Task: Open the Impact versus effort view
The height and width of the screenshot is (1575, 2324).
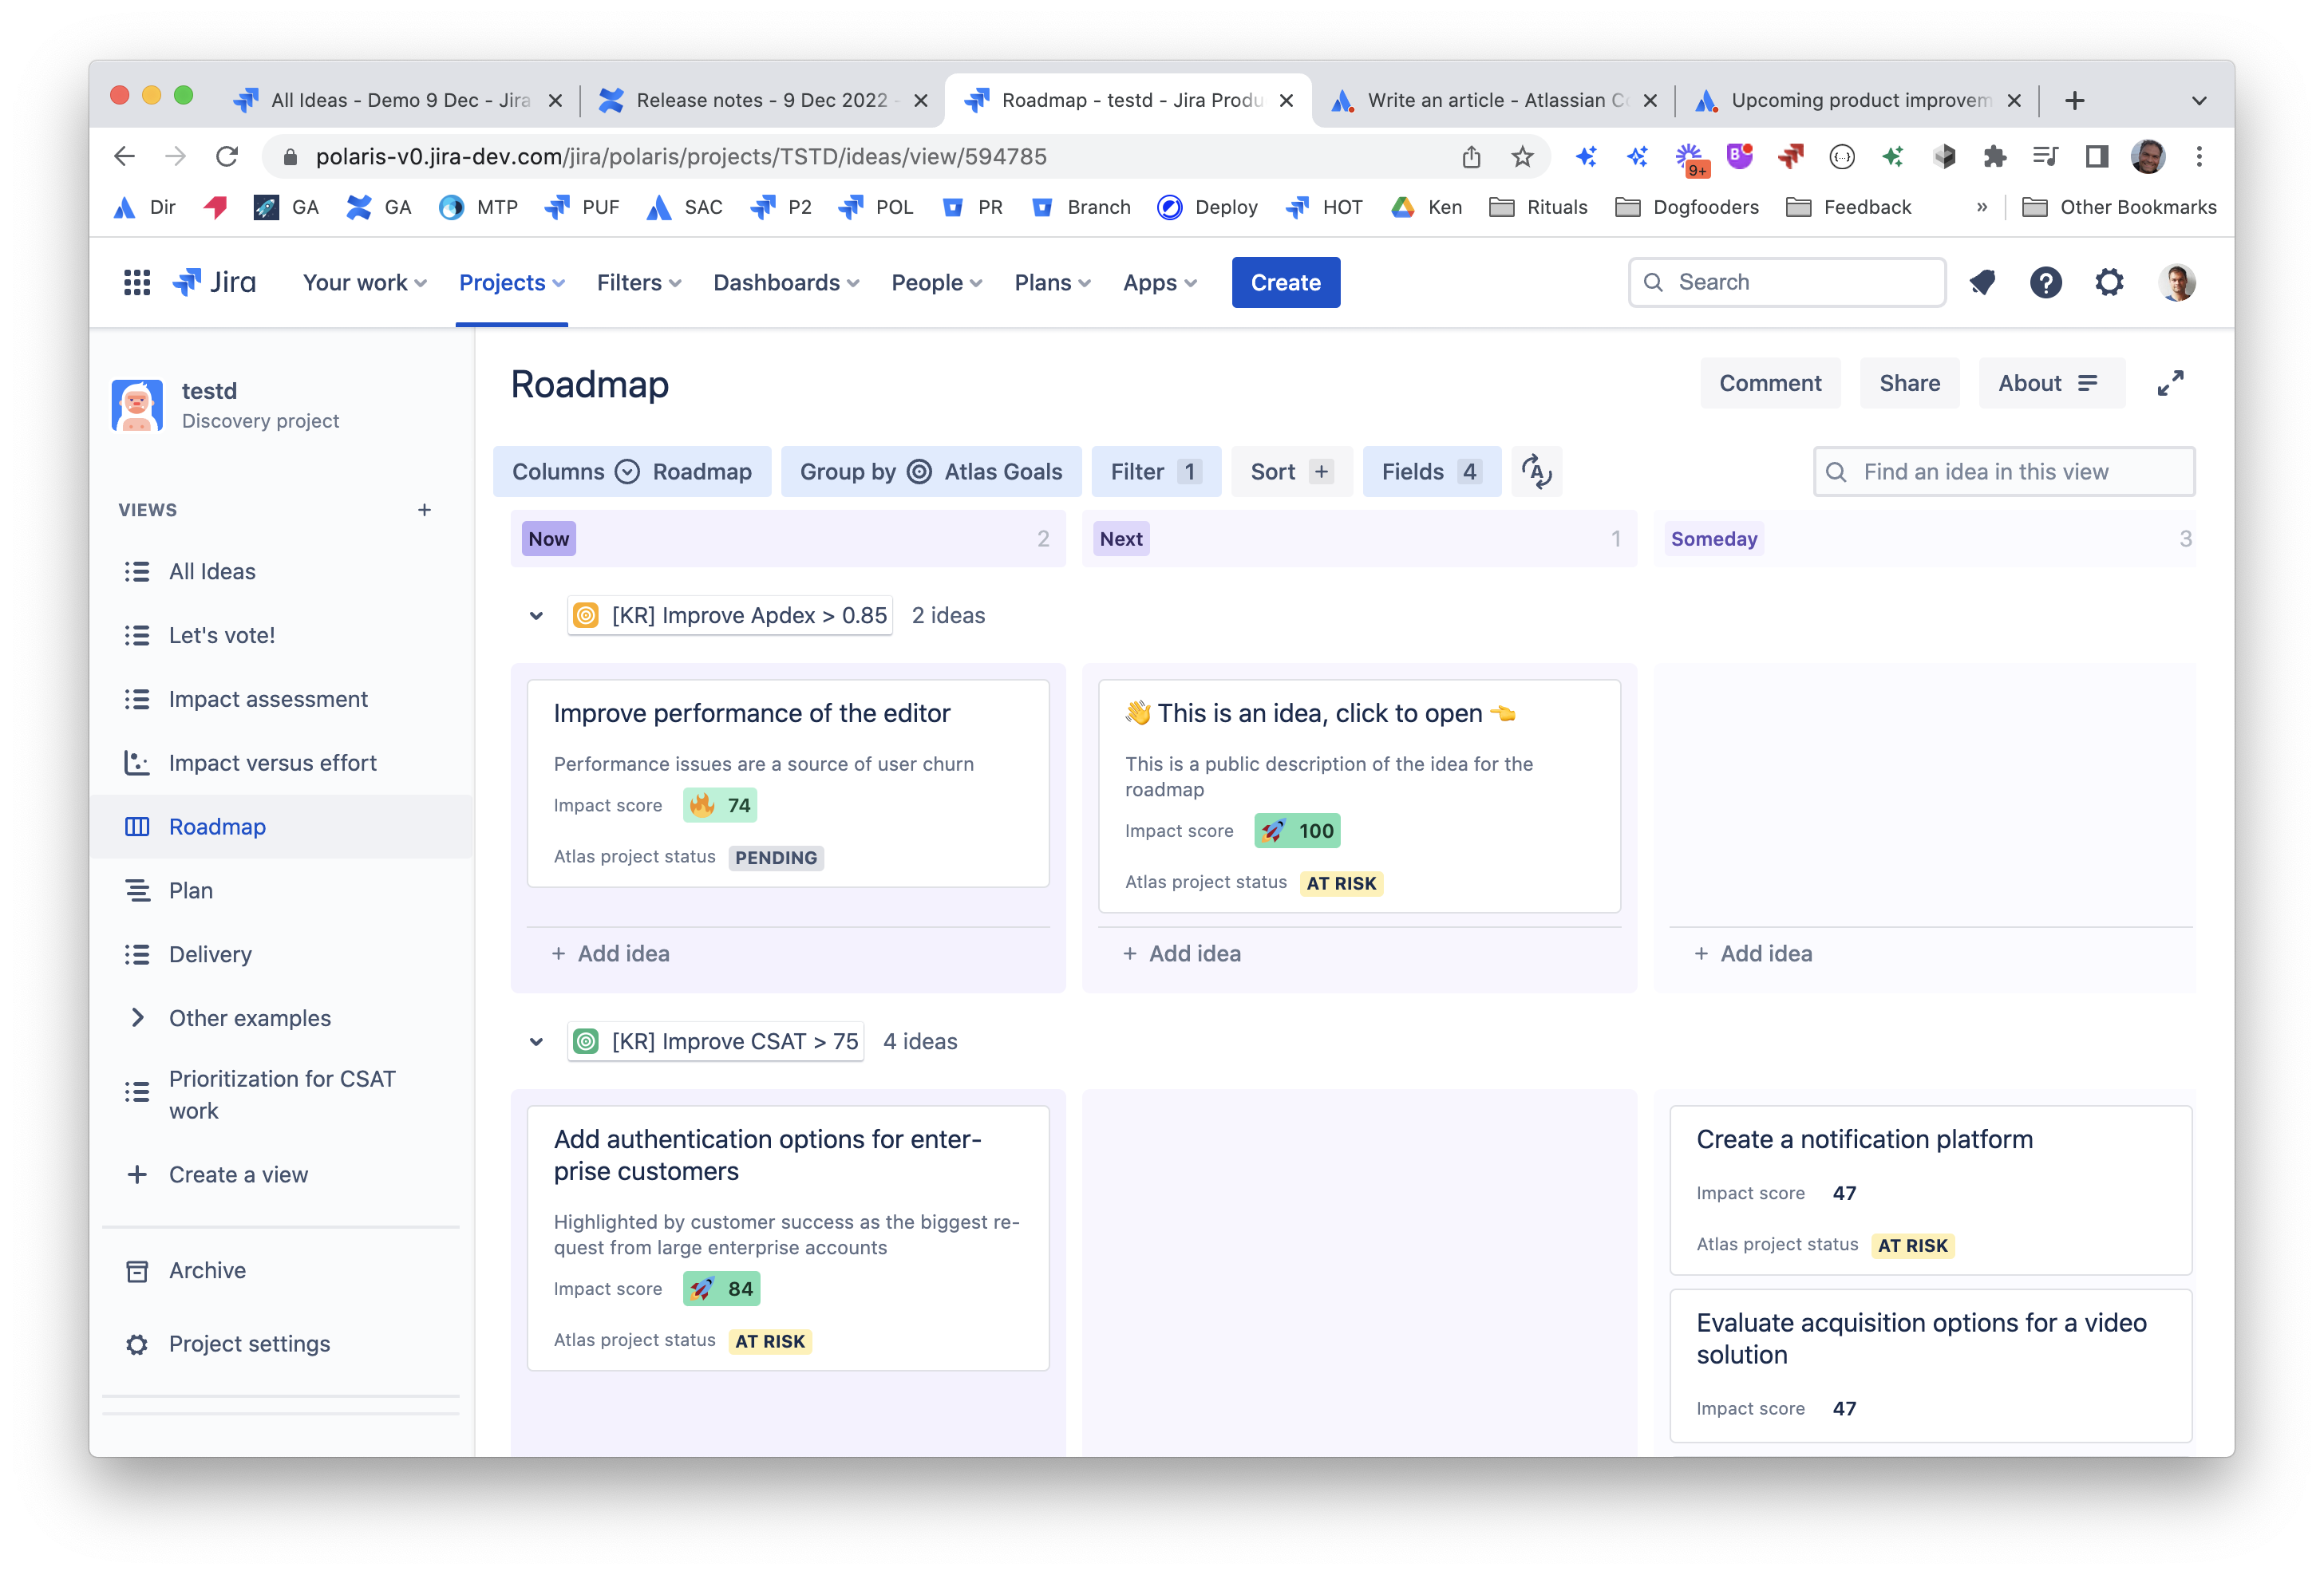Action: click(272, 763)
